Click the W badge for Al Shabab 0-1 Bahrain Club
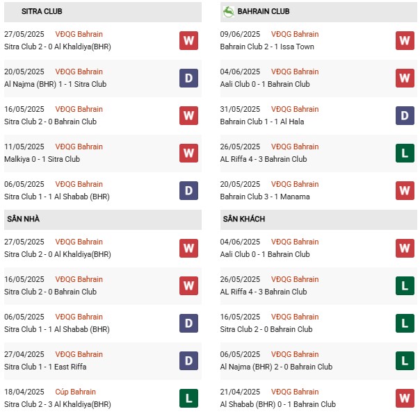The height and width of the screenshot is (416, 420). coord(405,398)
